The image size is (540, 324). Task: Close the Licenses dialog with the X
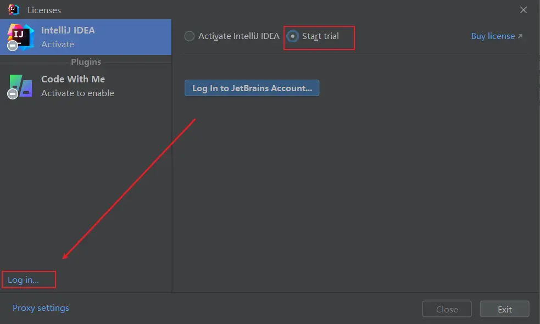524,10
